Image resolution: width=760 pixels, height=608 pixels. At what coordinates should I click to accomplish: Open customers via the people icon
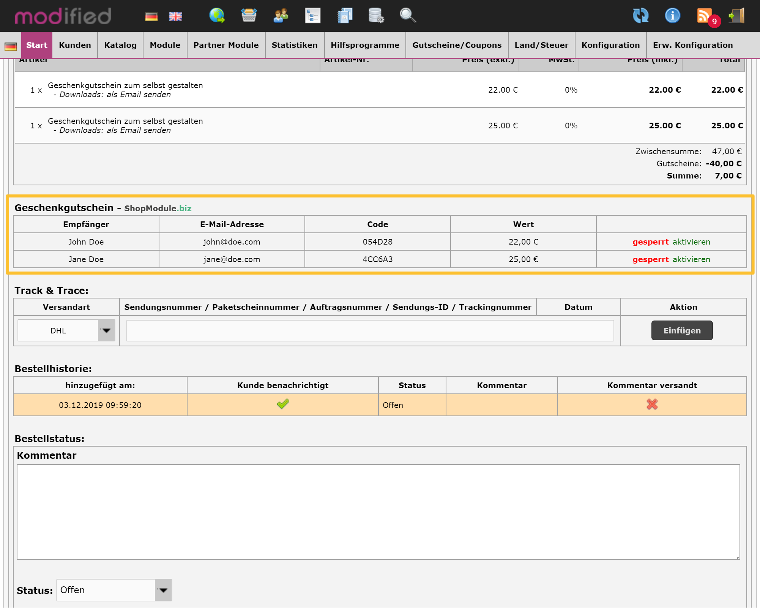point(281,16)
